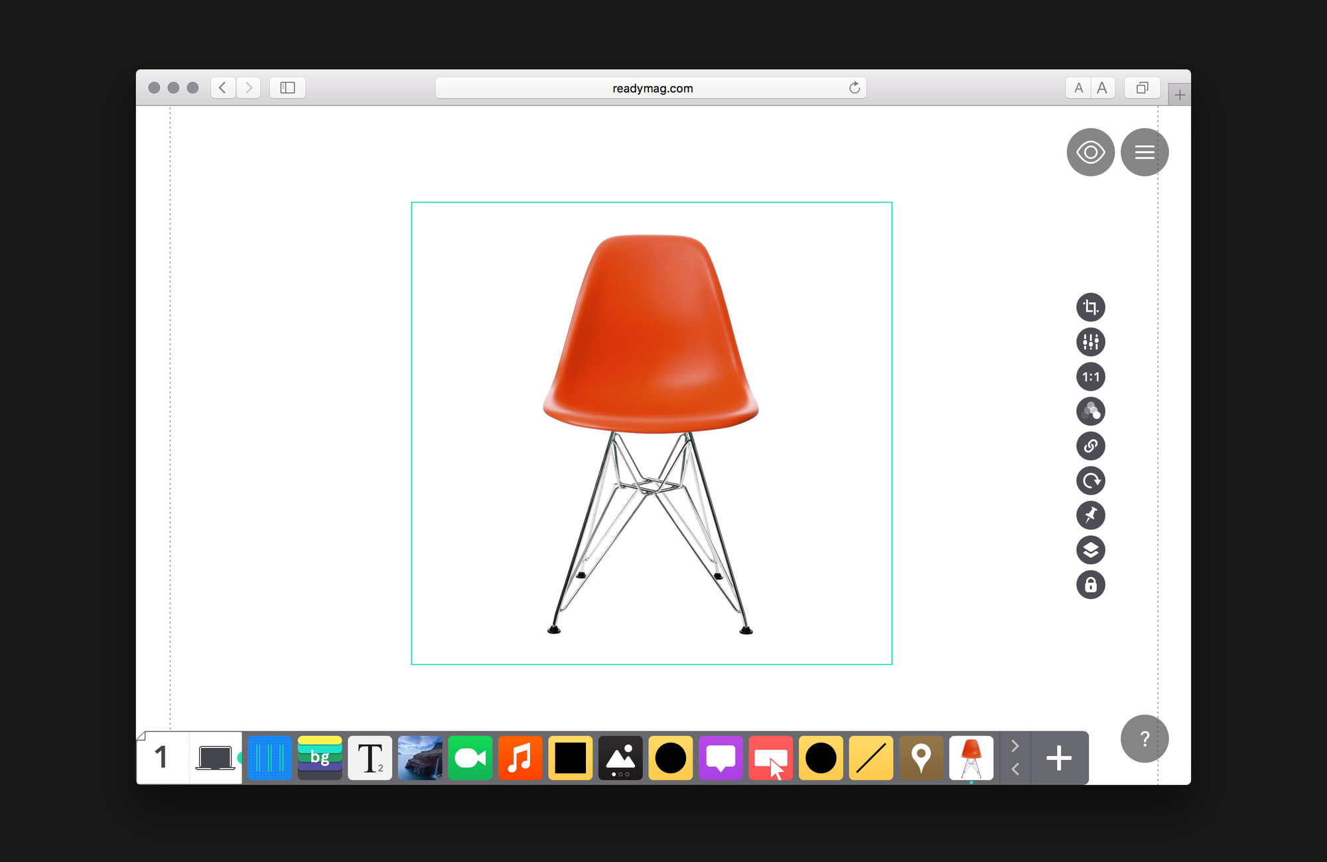Rotate the chair image
The width and height of the screenshot is (1327, 862).
(x=1090, y=481)
